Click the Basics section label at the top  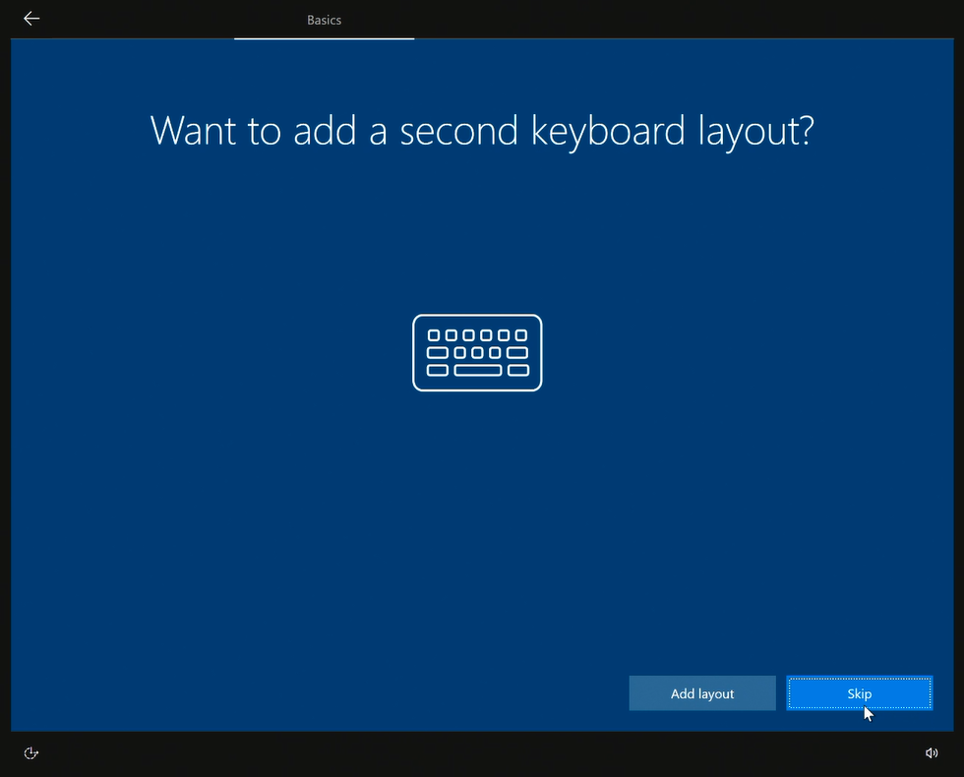point(324,20)
